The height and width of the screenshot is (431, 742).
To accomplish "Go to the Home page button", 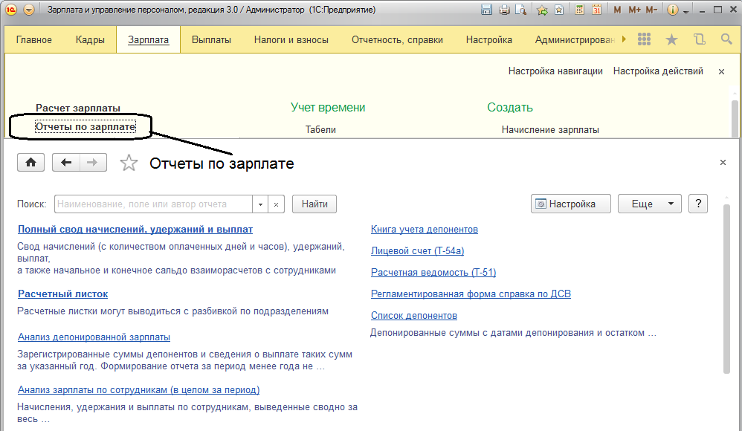I will (30, 162).
